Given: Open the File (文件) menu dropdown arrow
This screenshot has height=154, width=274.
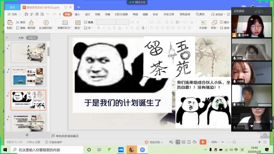Looking at the screenshot, I should (20, 14).
